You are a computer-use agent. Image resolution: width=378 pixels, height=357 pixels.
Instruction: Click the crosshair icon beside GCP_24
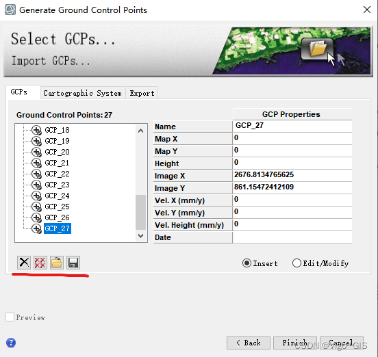click(x=37, y=196)
